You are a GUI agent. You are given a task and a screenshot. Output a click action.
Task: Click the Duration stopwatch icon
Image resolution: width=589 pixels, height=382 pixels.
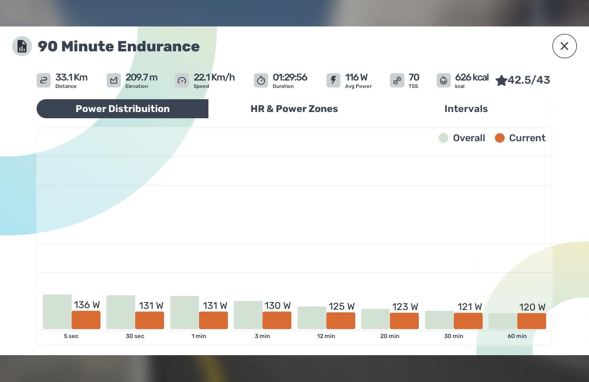(x=261, y=81)
